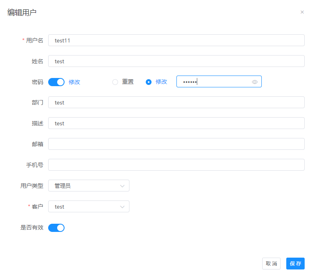The width and height of the screenshot is (312, 276).
Task: Click inside the masked password input
Action: click(212, 82)
